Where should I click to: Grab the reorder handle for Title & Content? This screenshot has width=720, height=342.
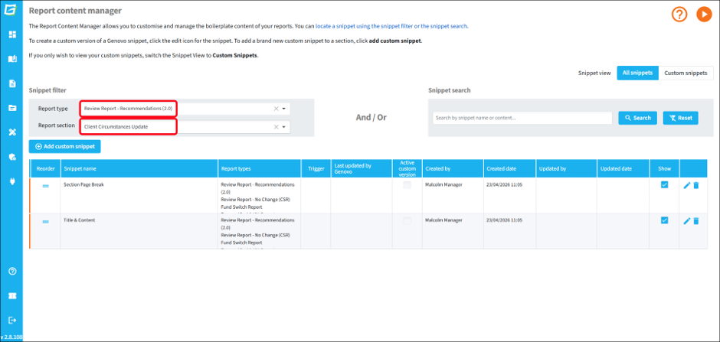click(x=45, y=221)
